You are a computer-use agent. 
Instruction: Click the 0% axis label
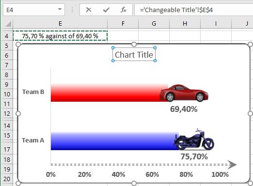tap(51, 174)
